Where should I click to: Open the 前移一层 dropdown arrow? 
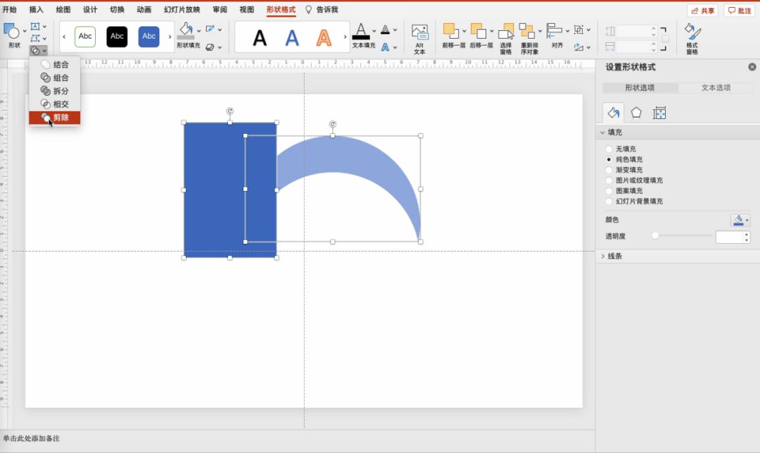tap(464, 31)
